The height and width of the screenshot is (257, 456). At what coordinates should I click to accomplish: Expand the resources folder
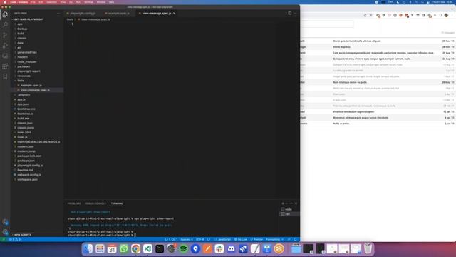pyautogui.click(x=24, y=76)
